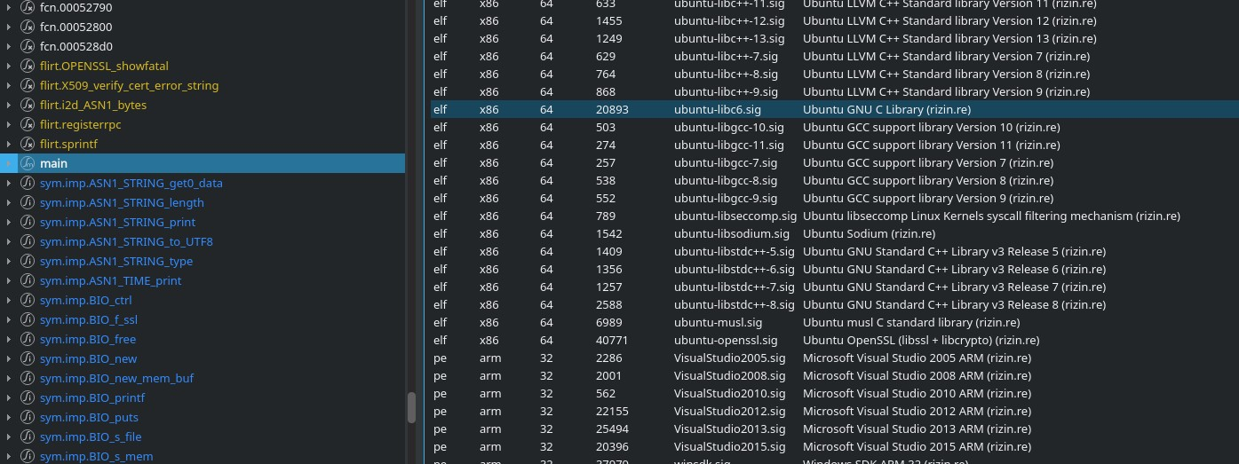Expand the flirt.registerrpc tree node
This screenshot has height=464, width=1239.
[8, 124]
